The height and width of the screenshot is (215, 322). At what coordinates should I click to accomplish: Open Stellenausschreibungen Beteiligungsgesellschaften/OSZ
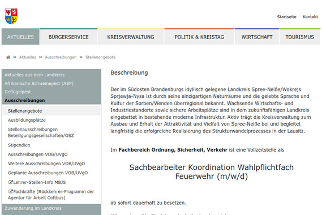point(41,132)
